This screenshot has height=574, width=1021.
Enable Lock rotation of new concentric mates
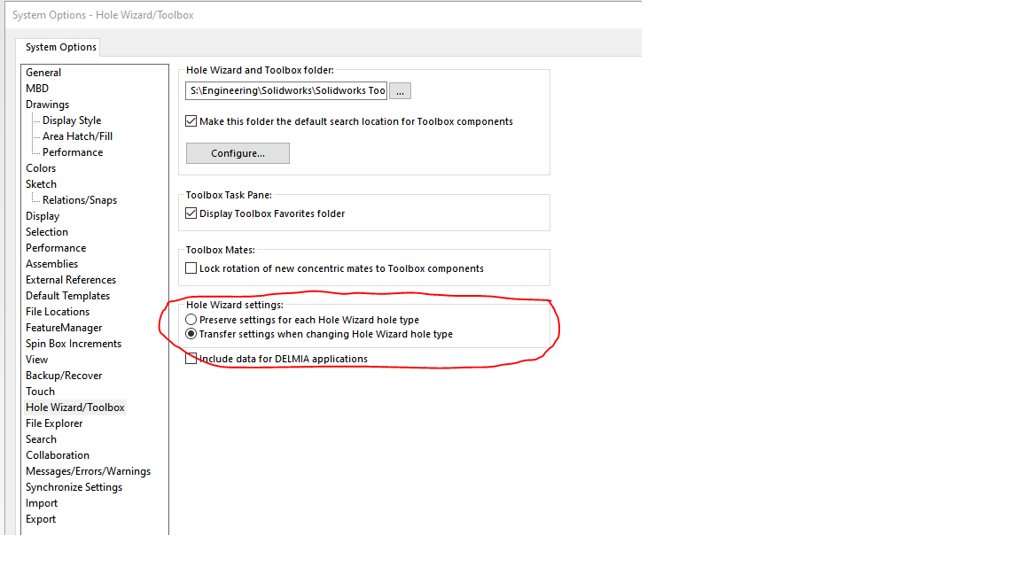click(x=191, y=268)
